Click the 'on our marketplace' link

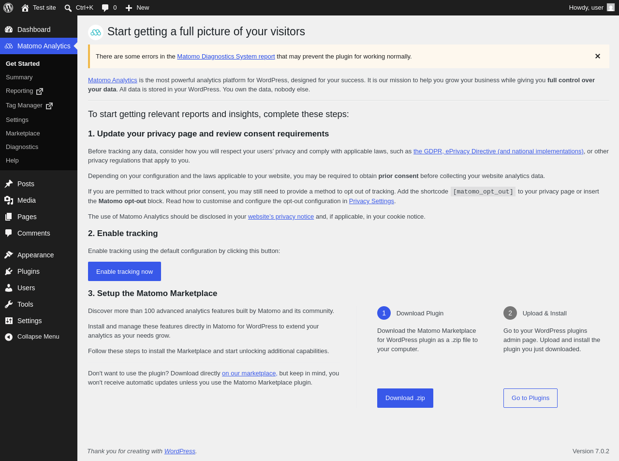tap(249, 373)
